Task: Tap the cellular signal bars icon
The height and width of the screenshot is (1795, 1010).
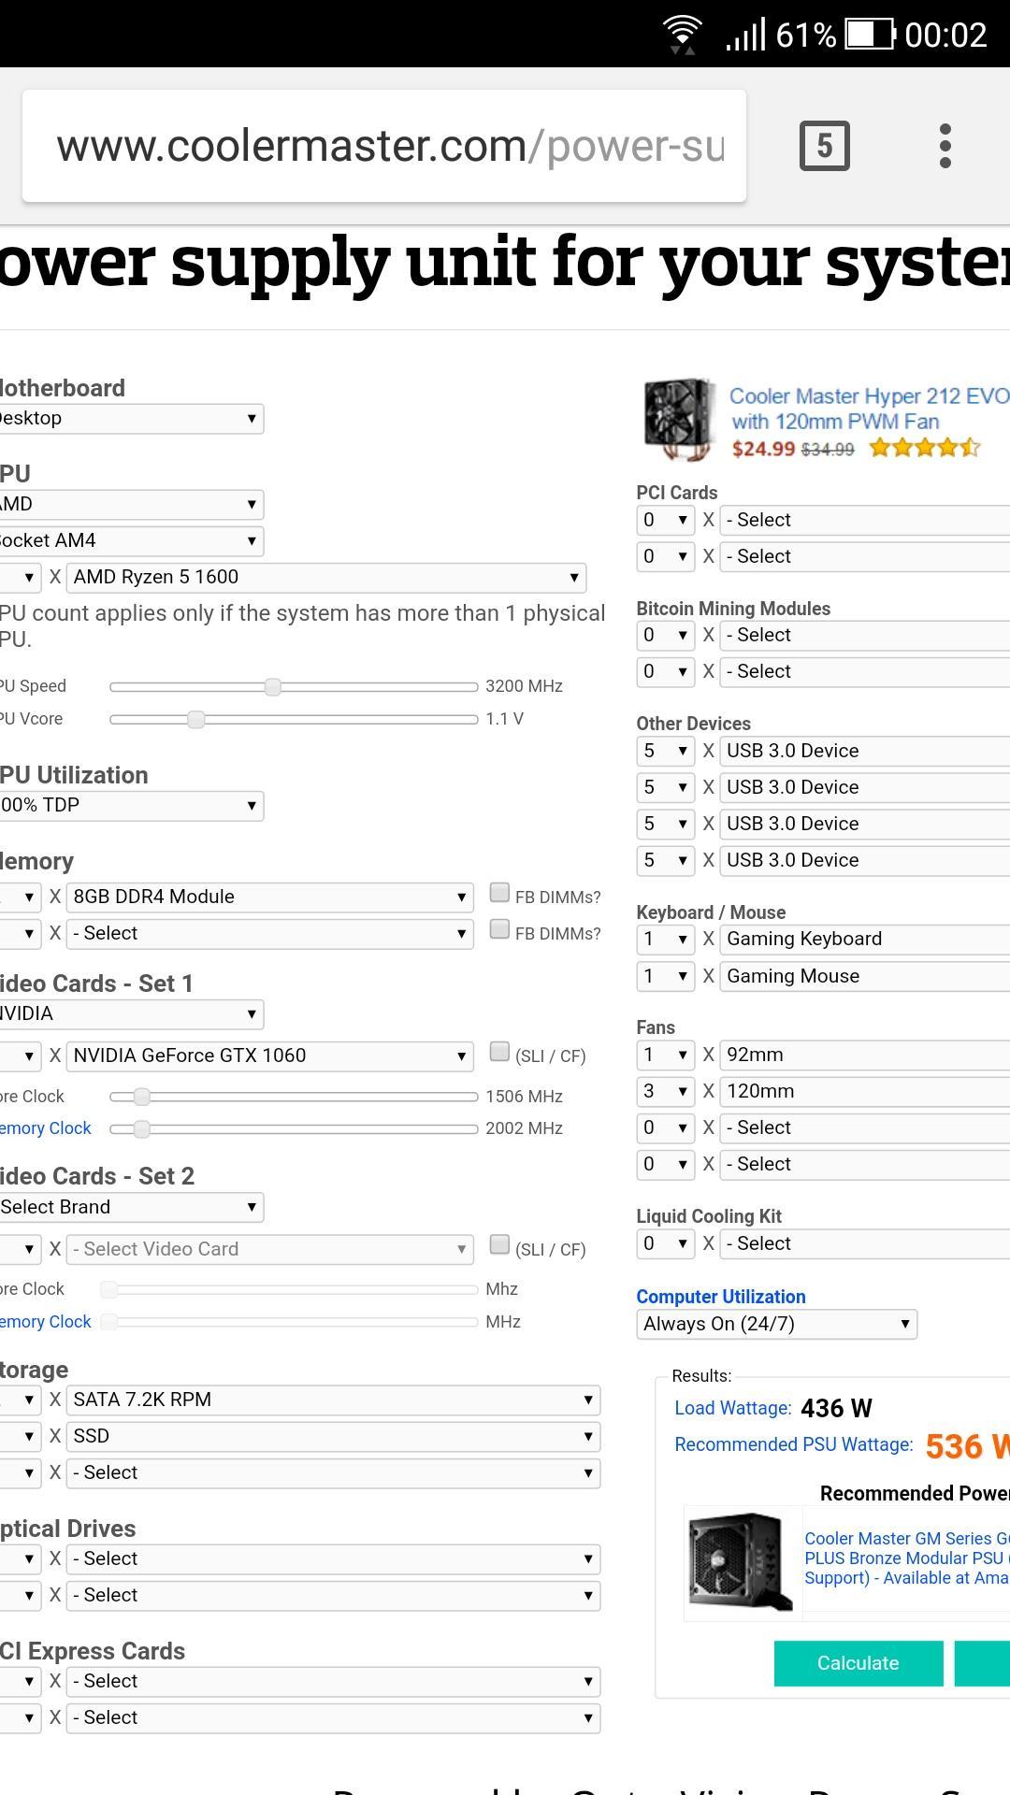Action: click(x=745, y=35)
